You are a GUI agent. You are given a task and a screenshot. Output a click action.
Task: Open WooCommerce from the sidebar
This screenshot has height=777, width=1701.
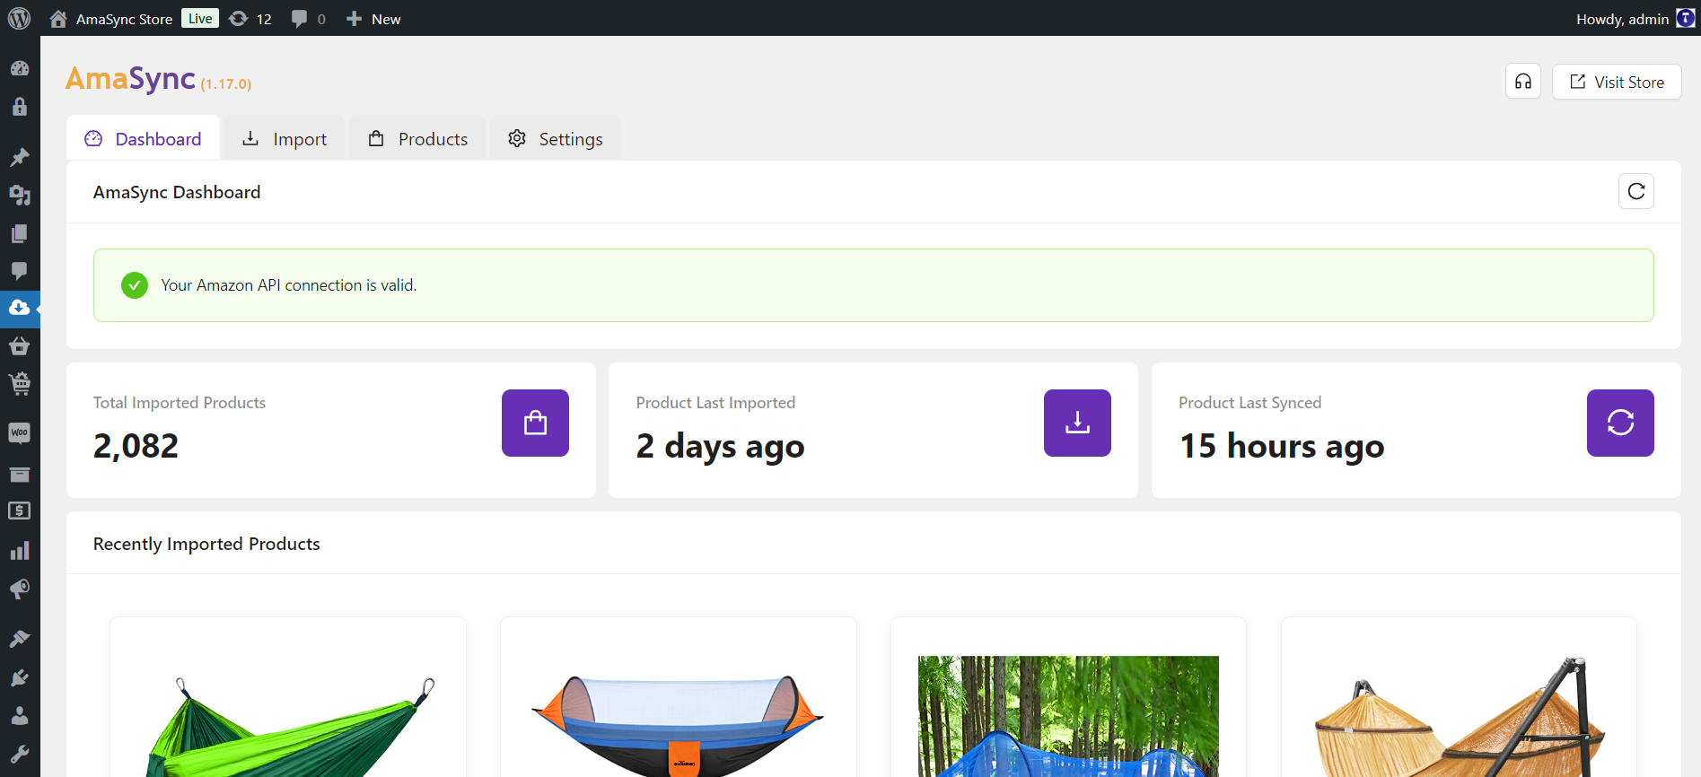click(19, 433)
